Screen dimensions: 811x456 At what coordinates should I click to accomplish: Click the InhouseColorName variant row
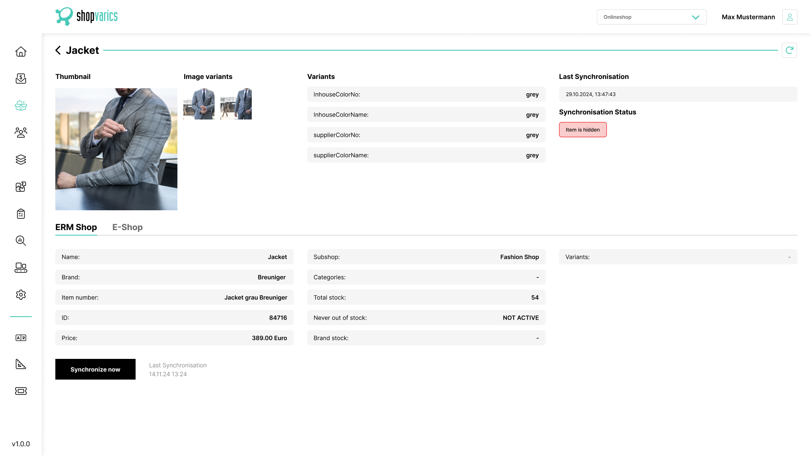(x=426, y=114)
